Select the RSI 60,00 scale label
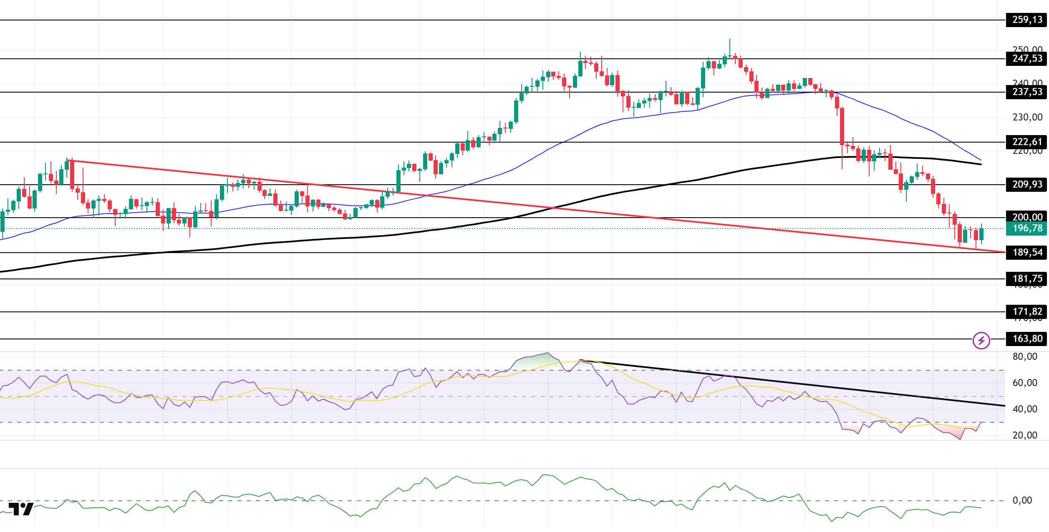This screenshot has height=532, width=1049. (1025, 383)
